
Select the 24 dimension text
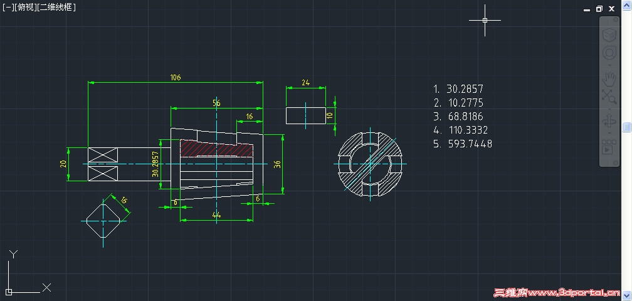point(305,83)
